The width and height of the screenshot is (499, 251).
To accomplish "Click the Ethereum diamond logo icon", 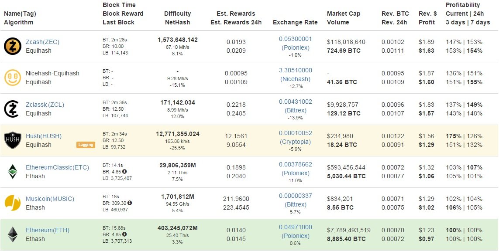I will point(13,234).
